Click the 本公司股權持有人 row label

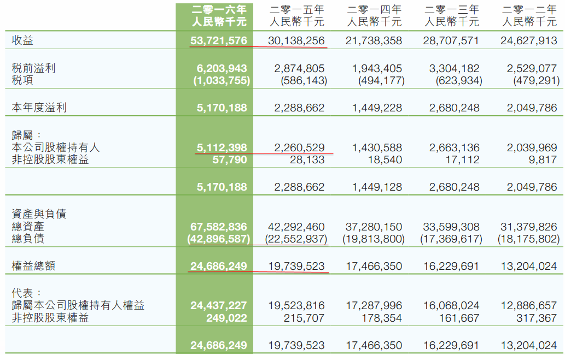click(x=56, y=147)
